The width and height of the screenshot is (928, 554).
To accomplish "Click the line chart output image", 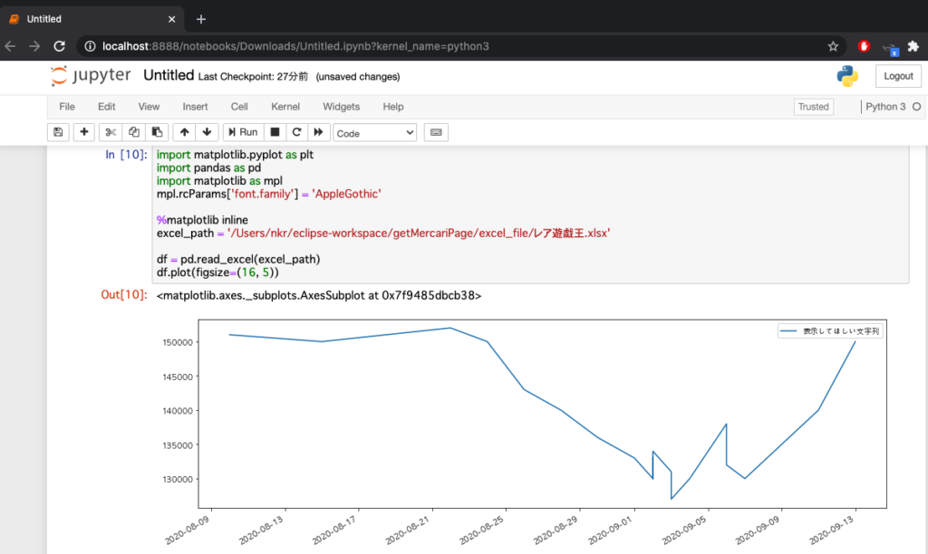I will coord(523,432).
